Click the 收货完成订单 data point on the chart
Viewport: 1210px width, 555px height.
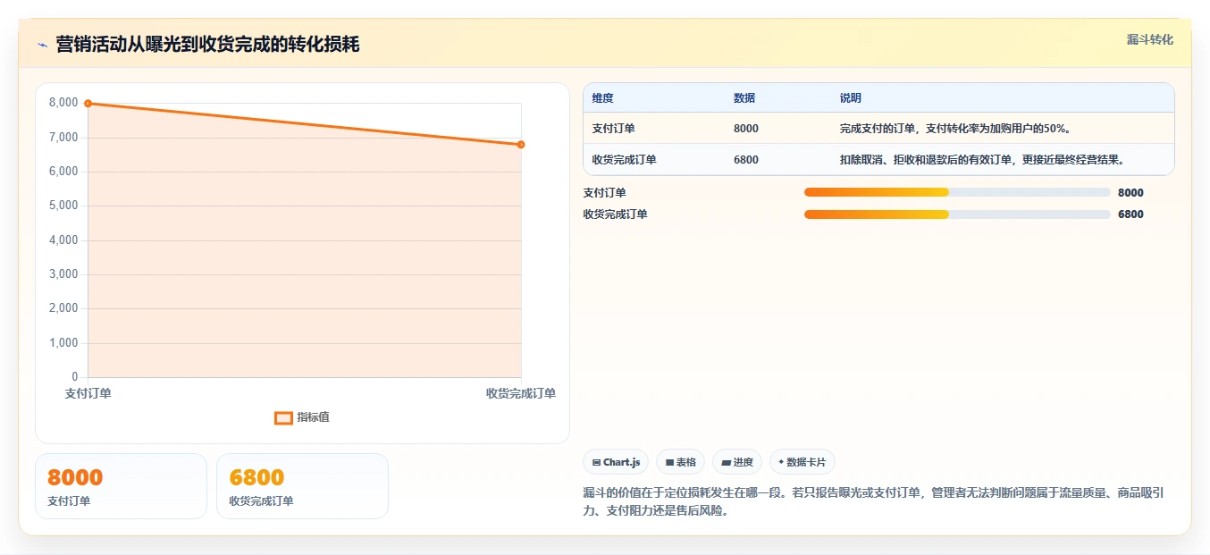pos(521,145)
